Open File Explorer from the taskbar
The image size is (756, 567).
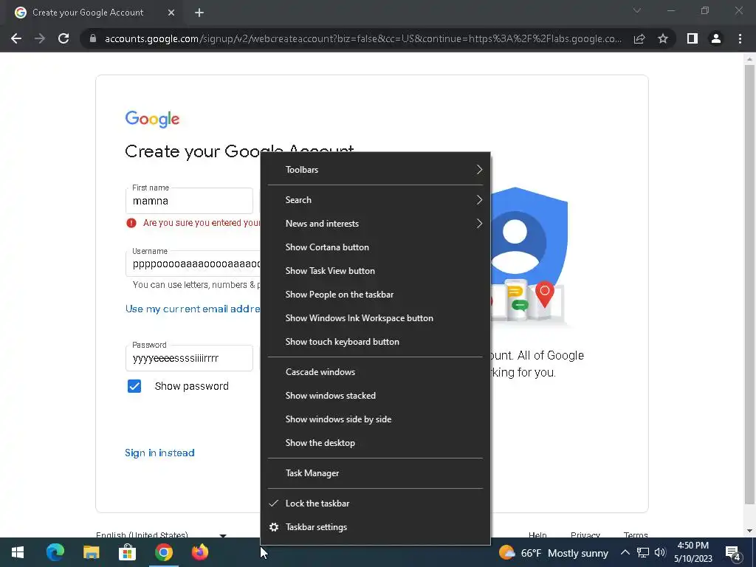tap(91, 552)
